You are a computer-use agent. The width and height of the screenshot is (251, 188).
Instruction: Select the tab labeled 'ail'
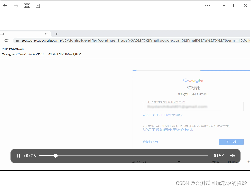25,34
